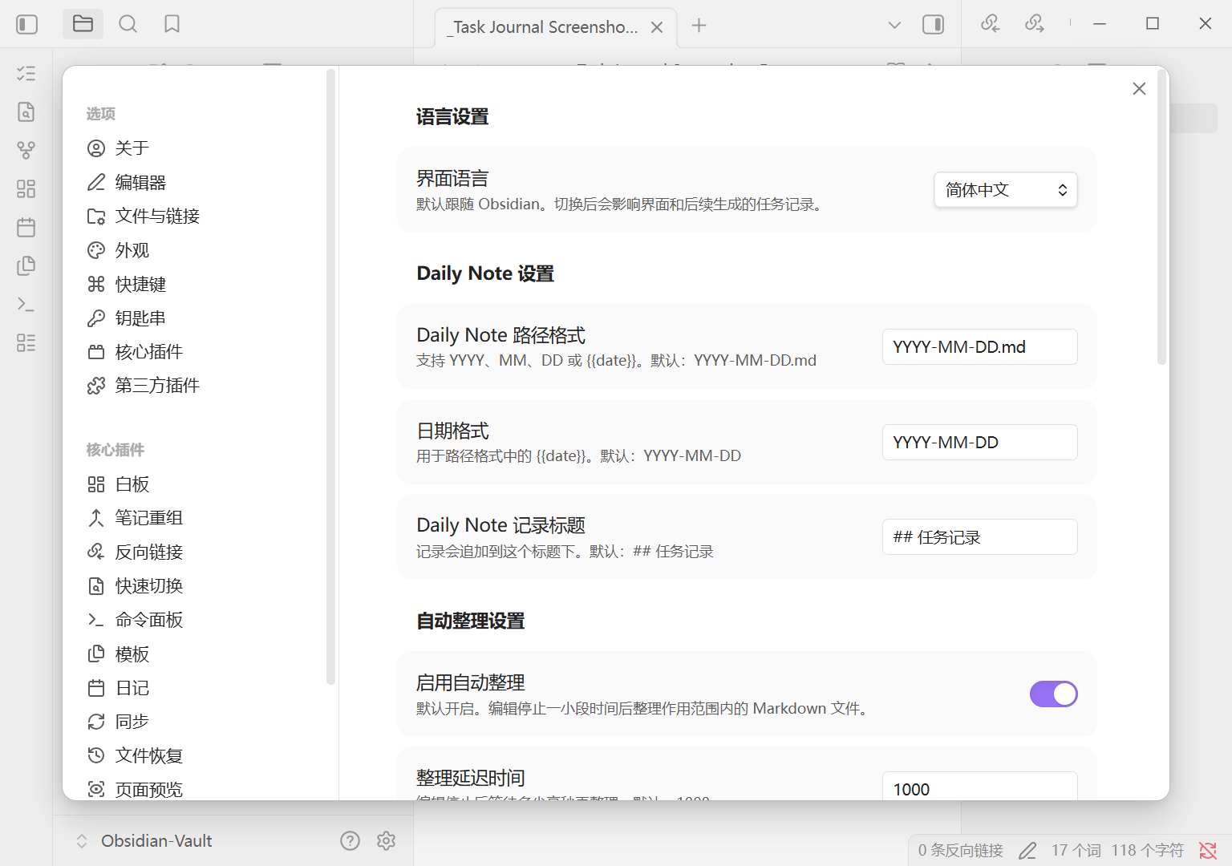This screenshot has width=1232, height=866.
Task: Open the quick switcher file-search ribbon icon
Action: 26,111
